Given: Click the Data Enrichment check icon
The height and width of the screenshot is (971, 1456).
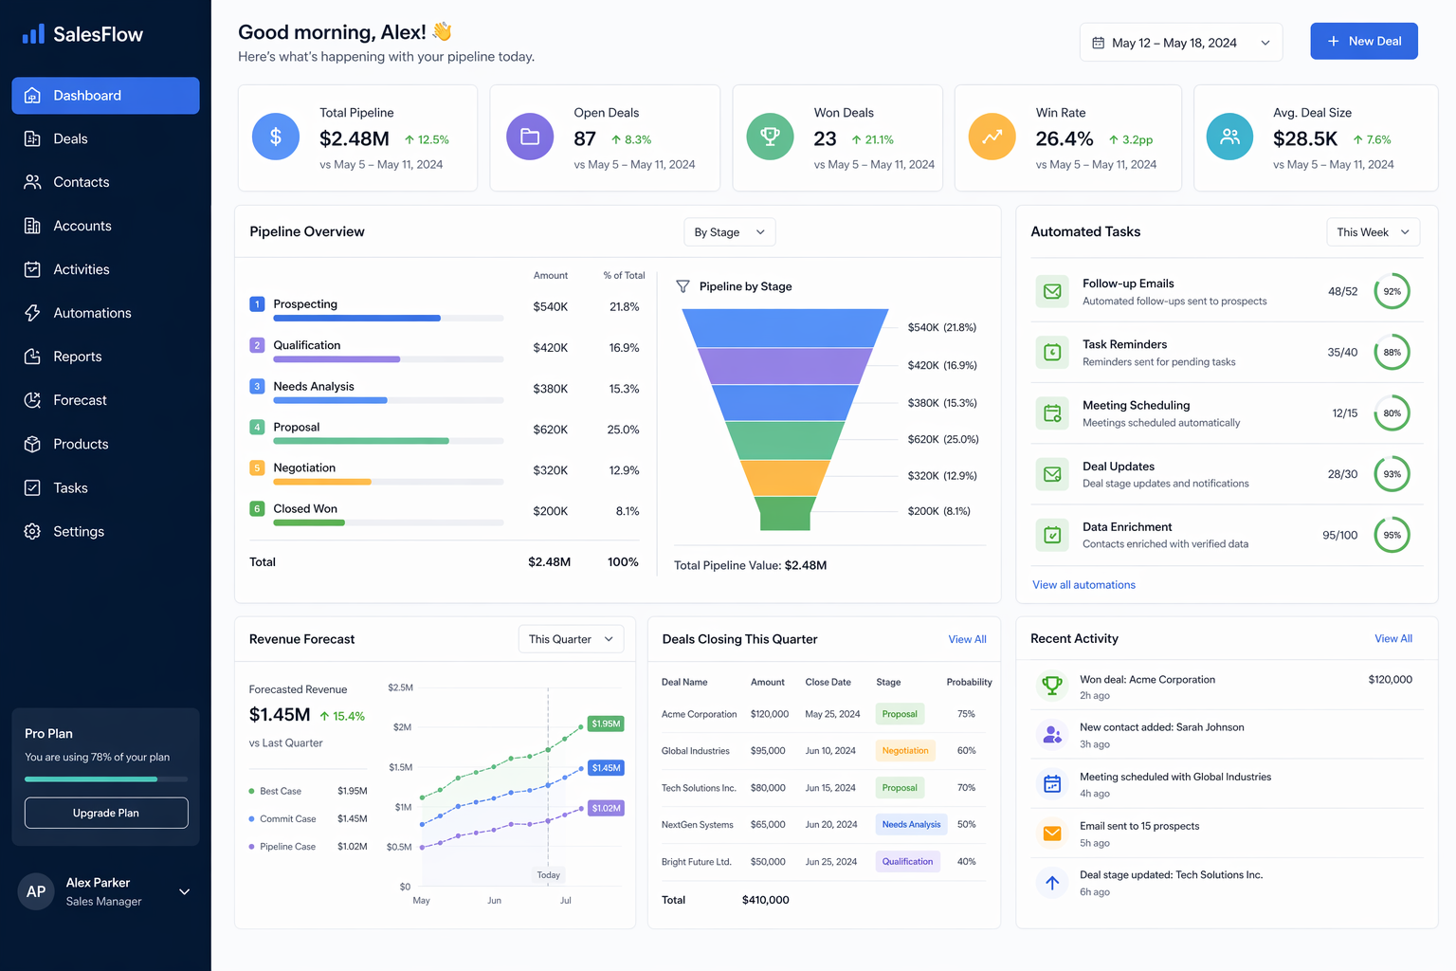Looking at the screenshot, I should point(1052,535).
